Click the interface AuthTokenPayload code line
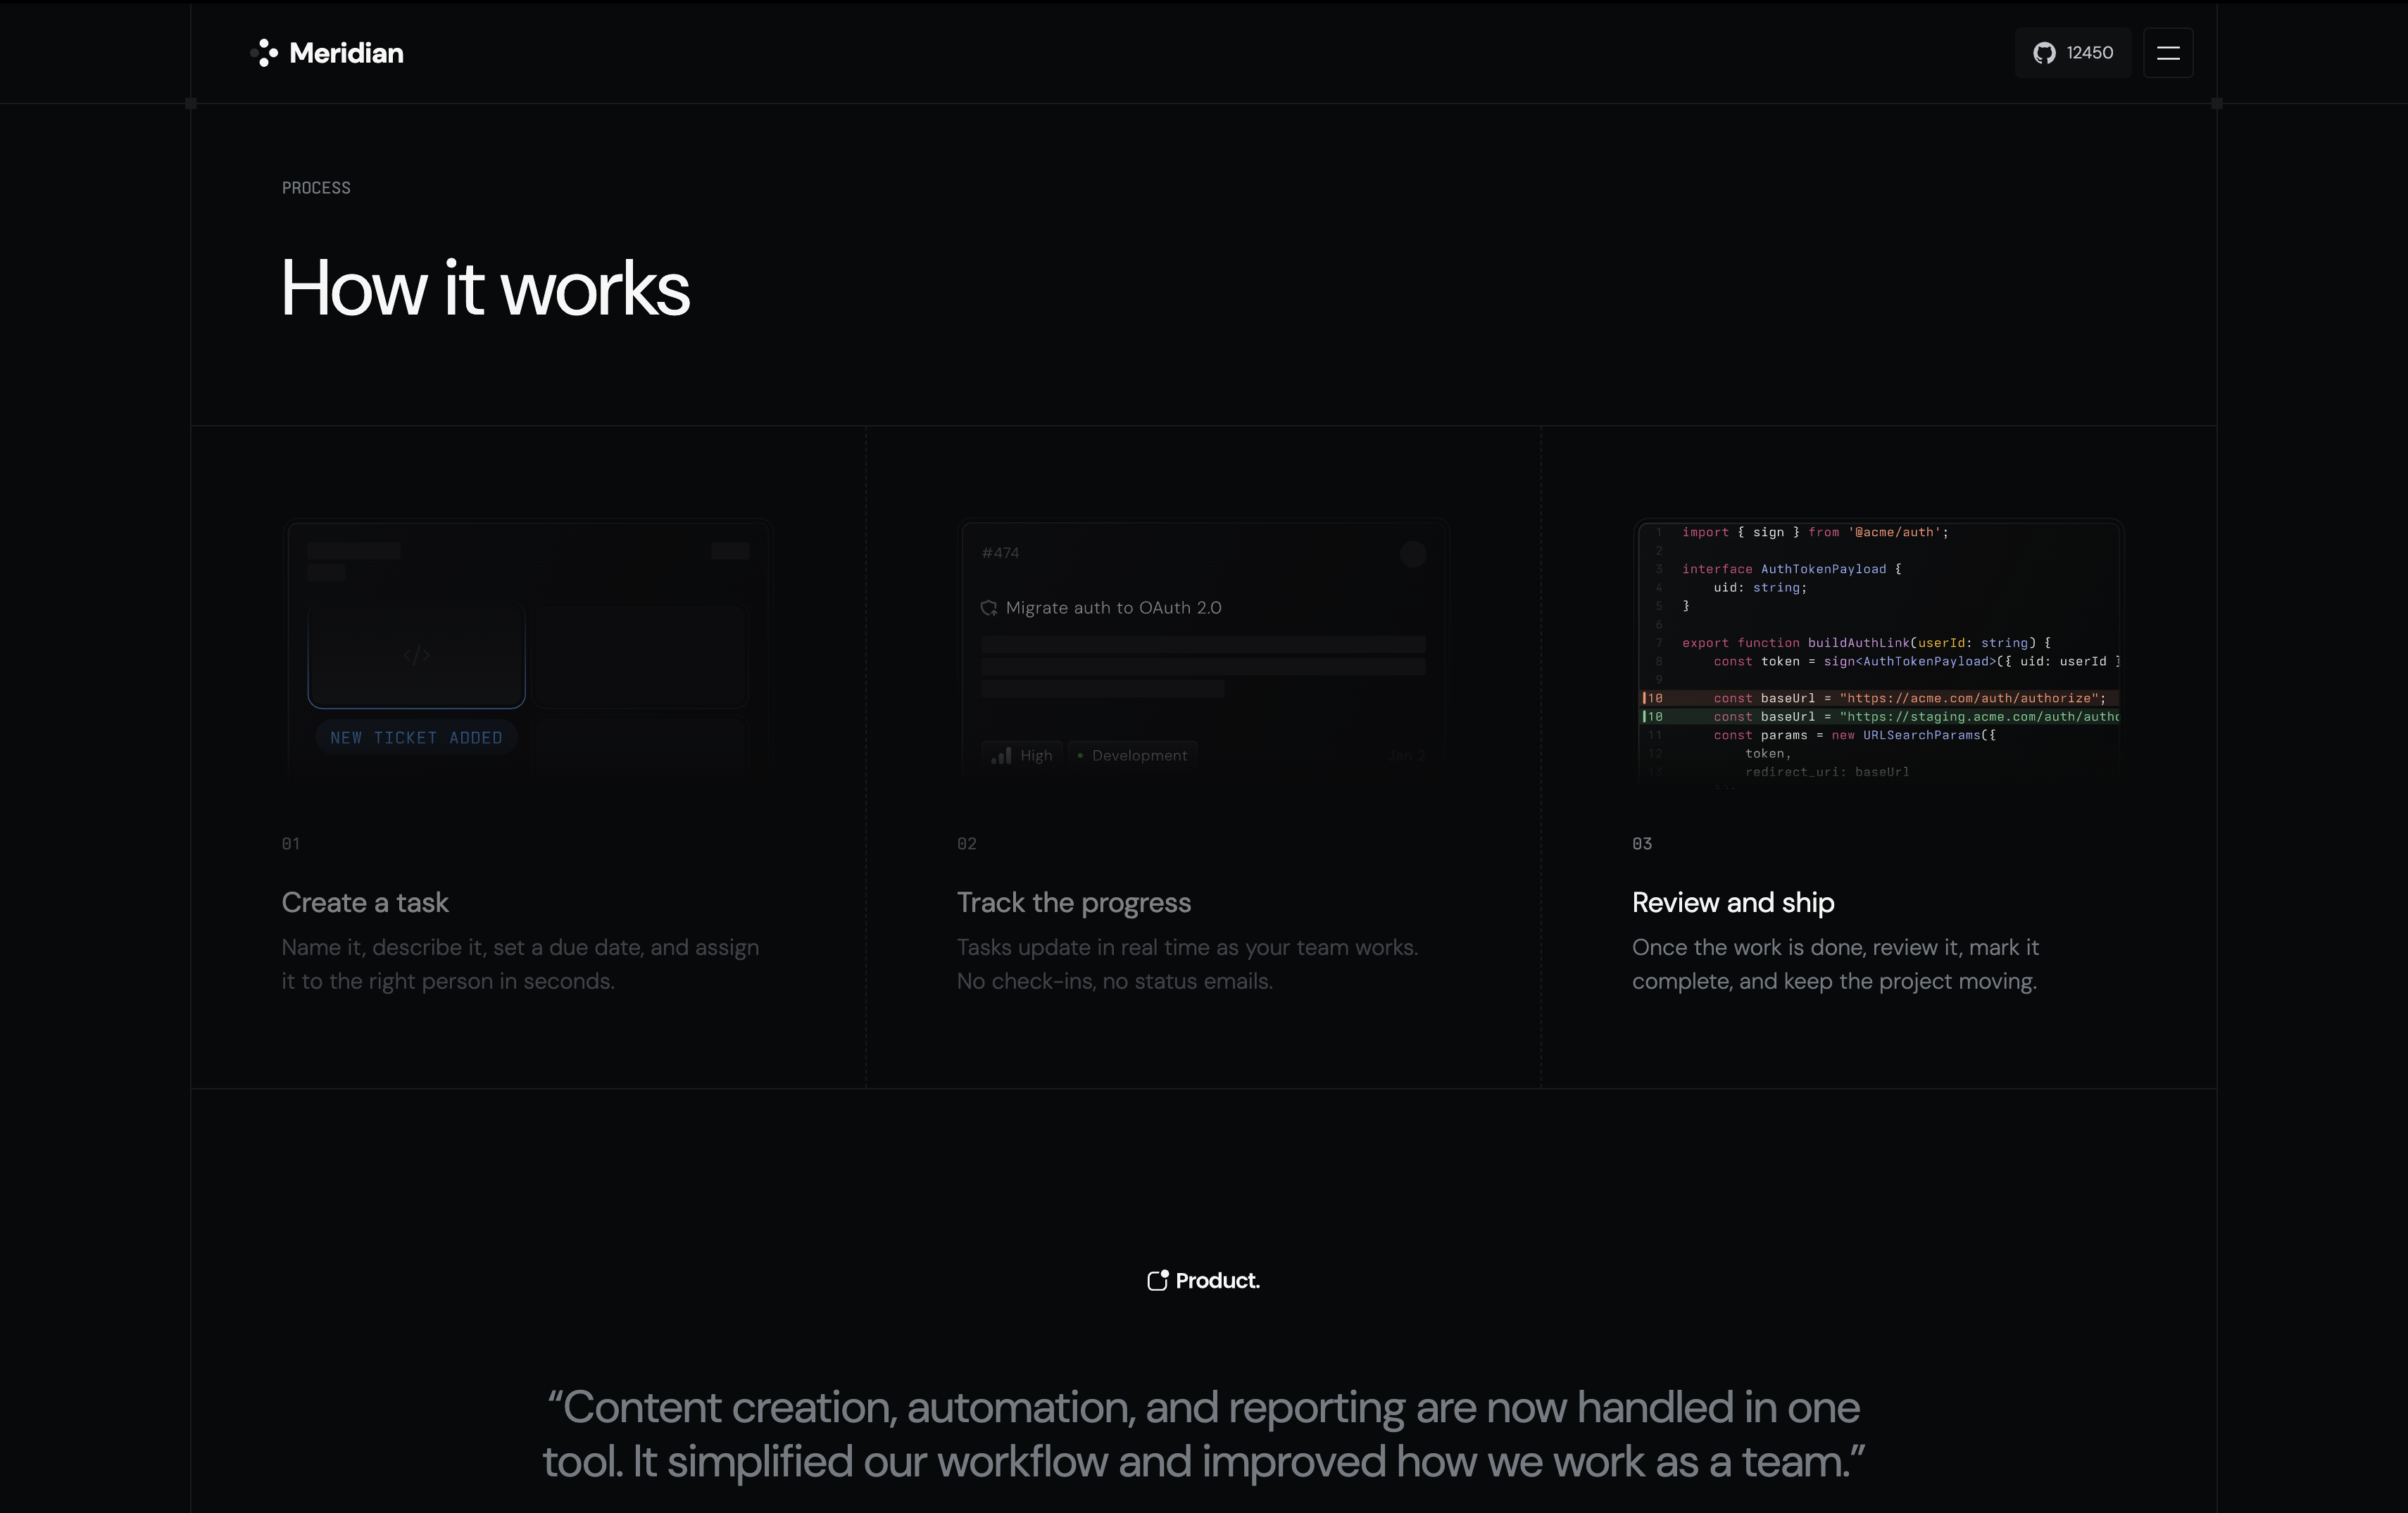Viewport: 2408px width, 1513px height. click(1791, 569)
